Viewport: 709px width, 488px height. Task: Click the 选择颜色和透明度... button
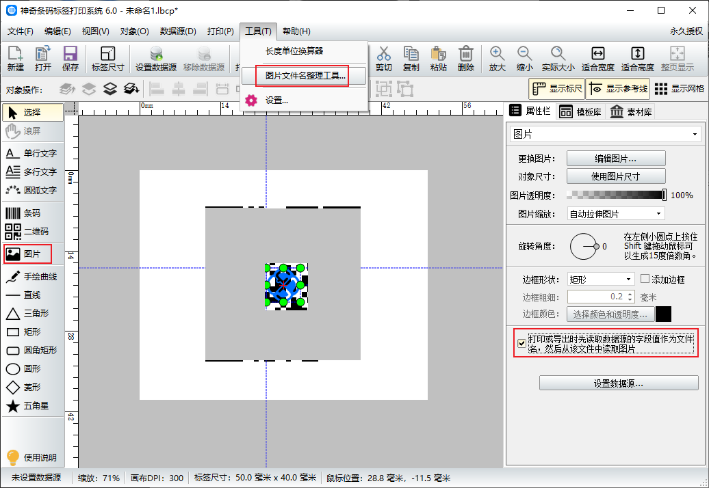point(610,314)
